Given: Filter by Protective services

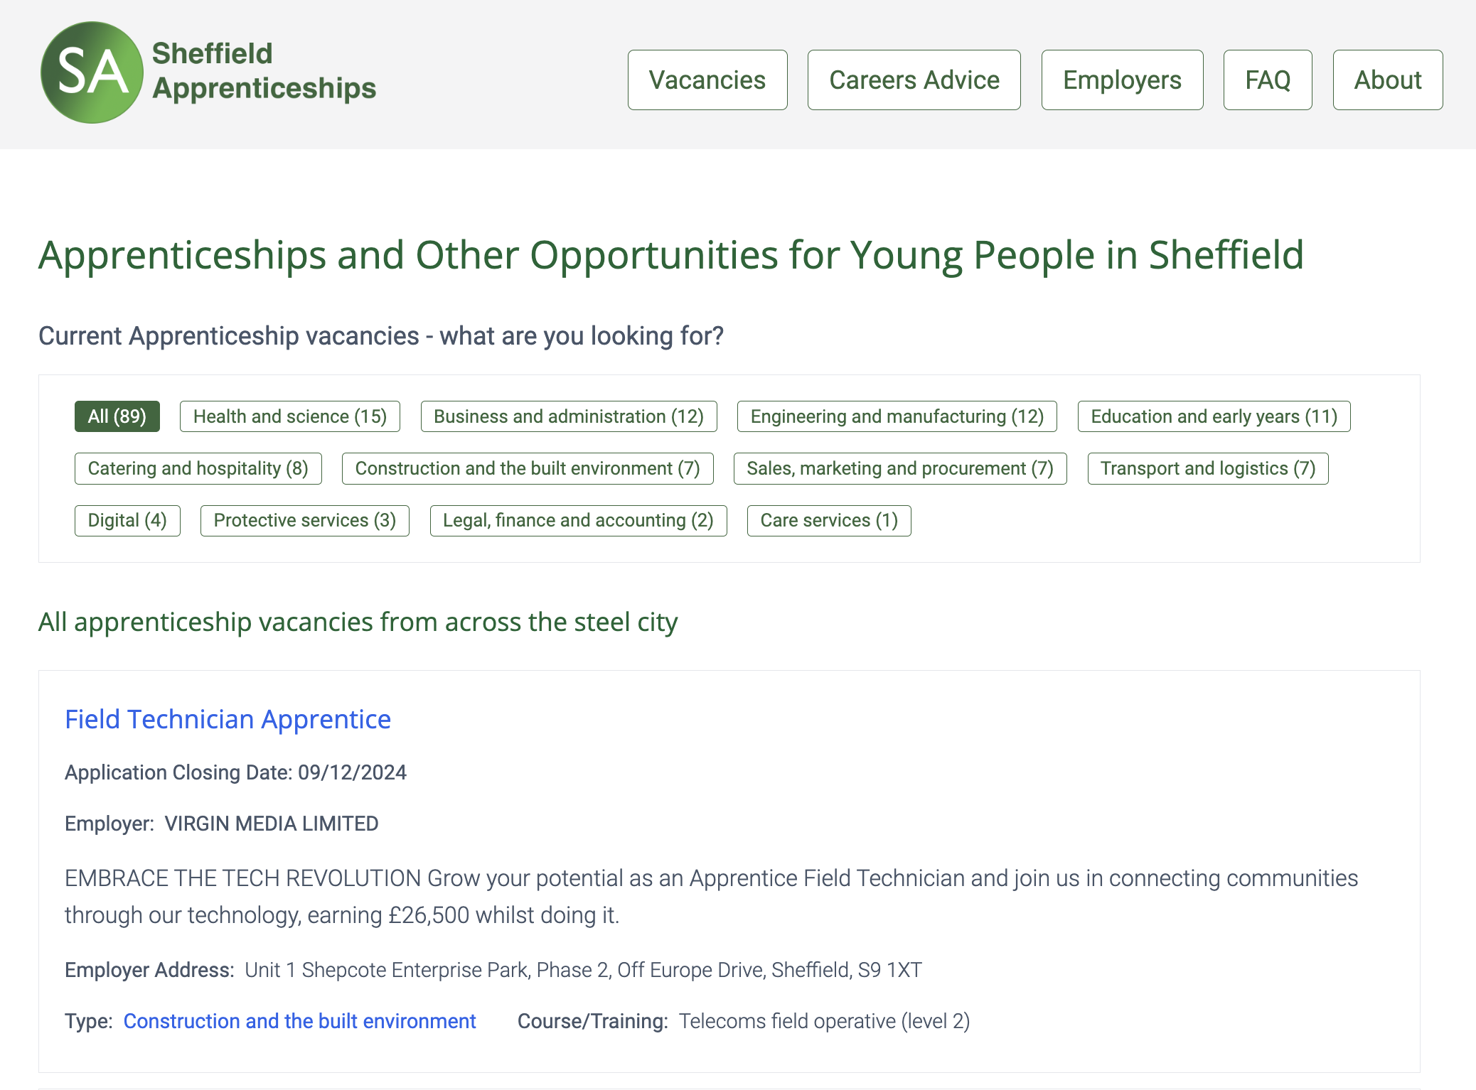Looking at the screenshot, I should click(x=304, y=520).
